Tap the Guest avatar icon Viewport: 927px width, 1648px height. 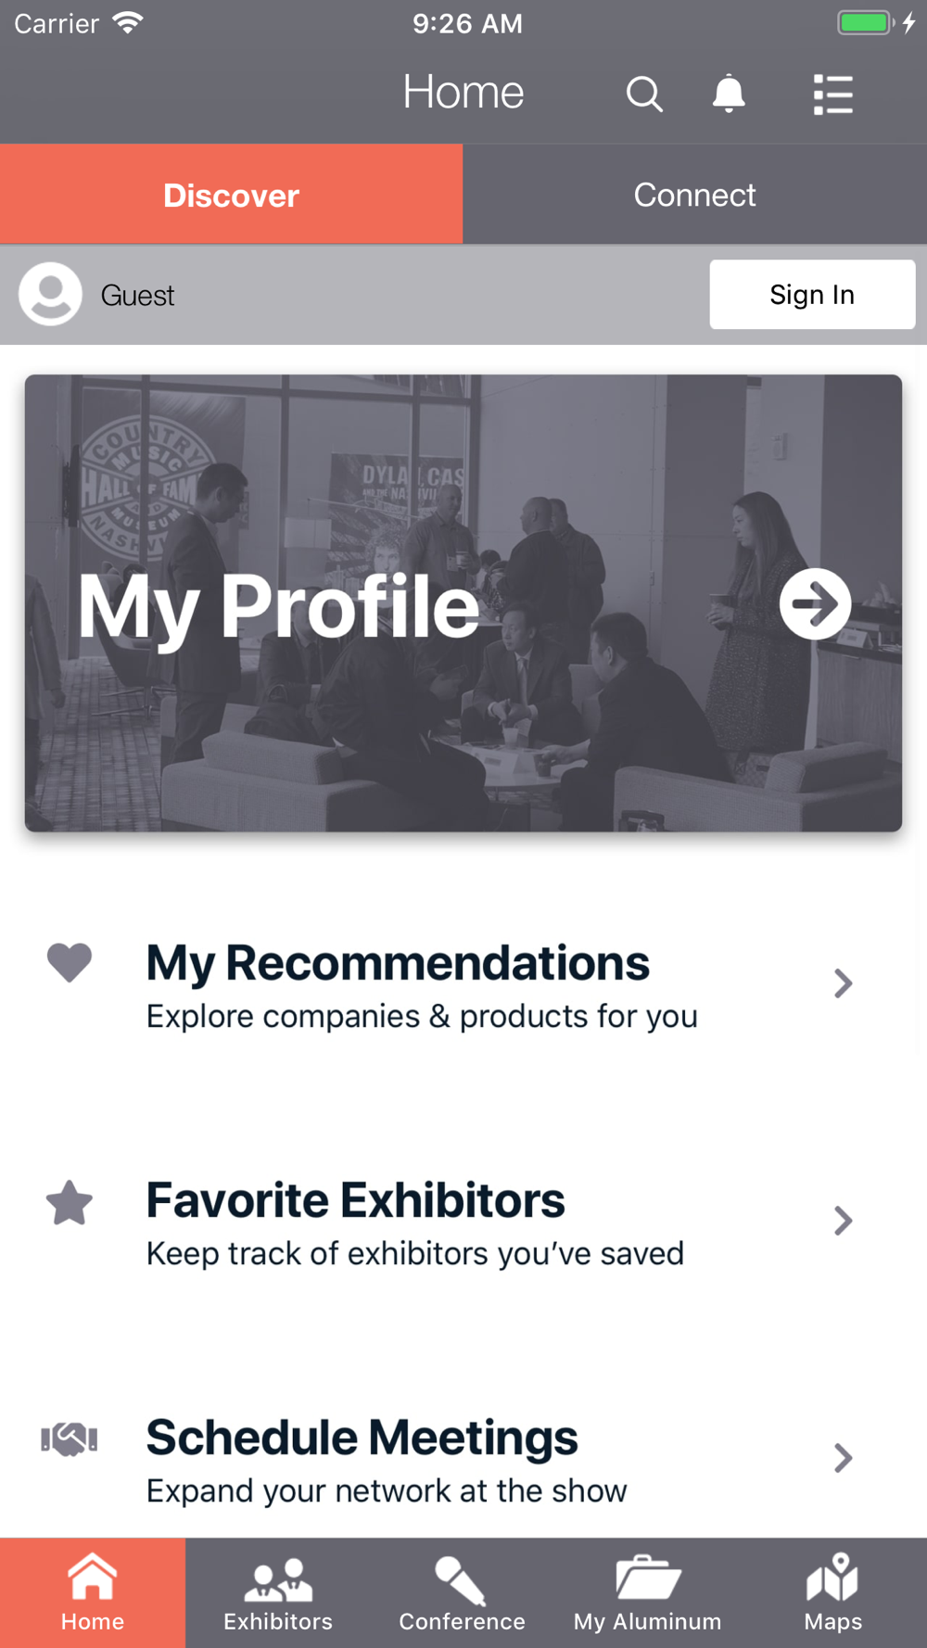coord(50,294)
